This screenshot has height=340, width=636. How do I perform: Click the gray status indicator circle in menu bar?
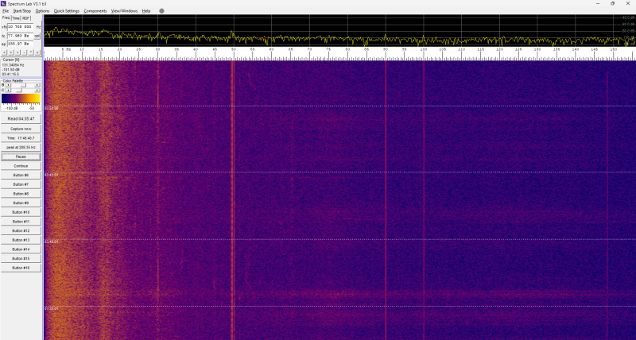coord(161,11)
